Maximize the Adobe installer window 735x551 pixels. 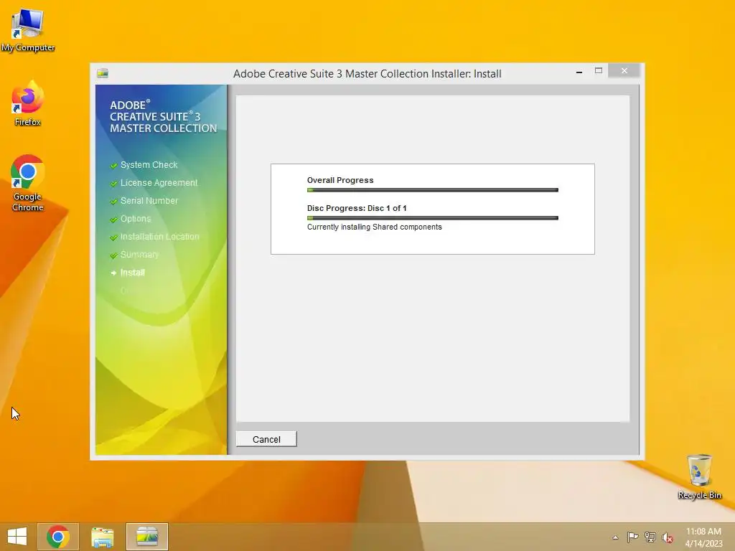[598, 71]
